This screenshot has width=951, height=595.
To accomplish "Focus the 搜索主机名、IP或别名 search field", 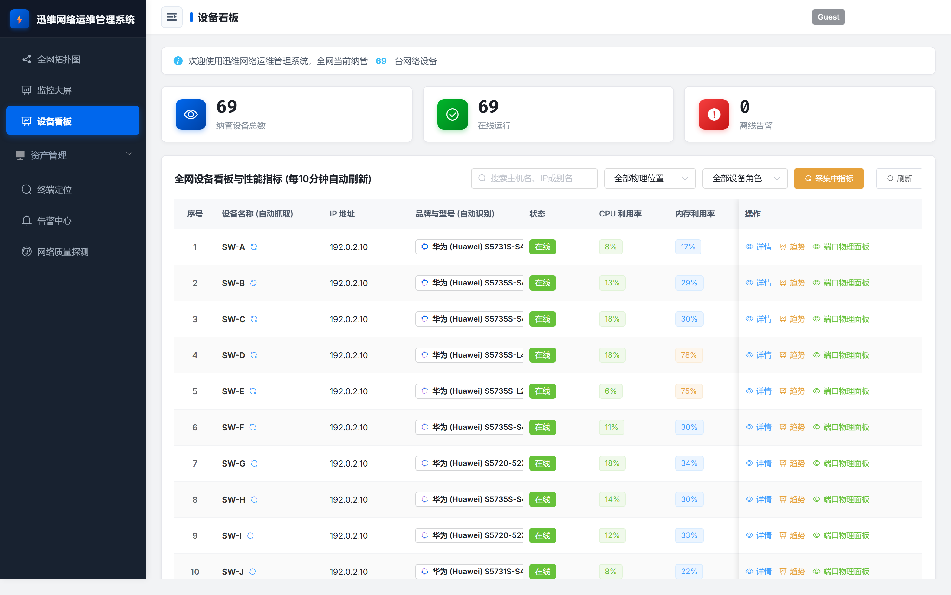I will pos(534,178).
